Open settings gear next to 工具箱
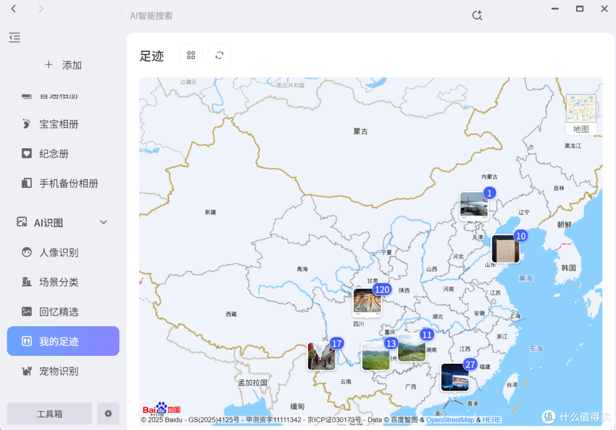Image resolution: width=616 pixels, height=430 pixels. tap(108, 413)
